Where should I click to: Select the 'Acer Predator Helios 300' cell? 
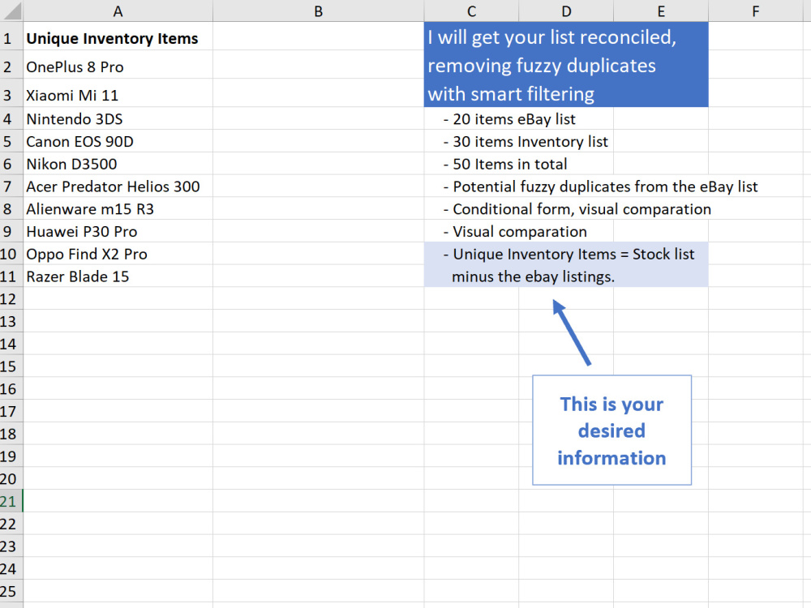(x=118, y=186)
